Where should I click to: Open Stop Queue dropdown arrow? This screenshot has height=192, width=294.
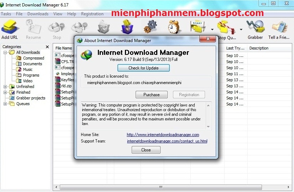click(241, 30)
